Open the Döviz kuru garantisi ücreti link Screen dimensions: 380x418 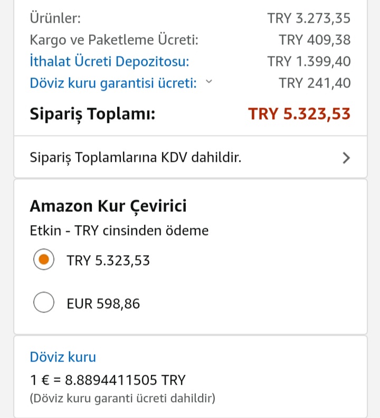(x=113, y=83)
